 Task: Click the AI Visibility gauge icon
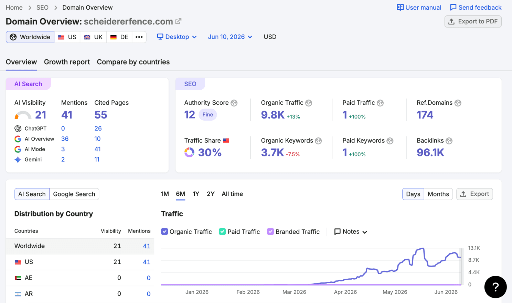pyautogui.click(x=23, y=115)
